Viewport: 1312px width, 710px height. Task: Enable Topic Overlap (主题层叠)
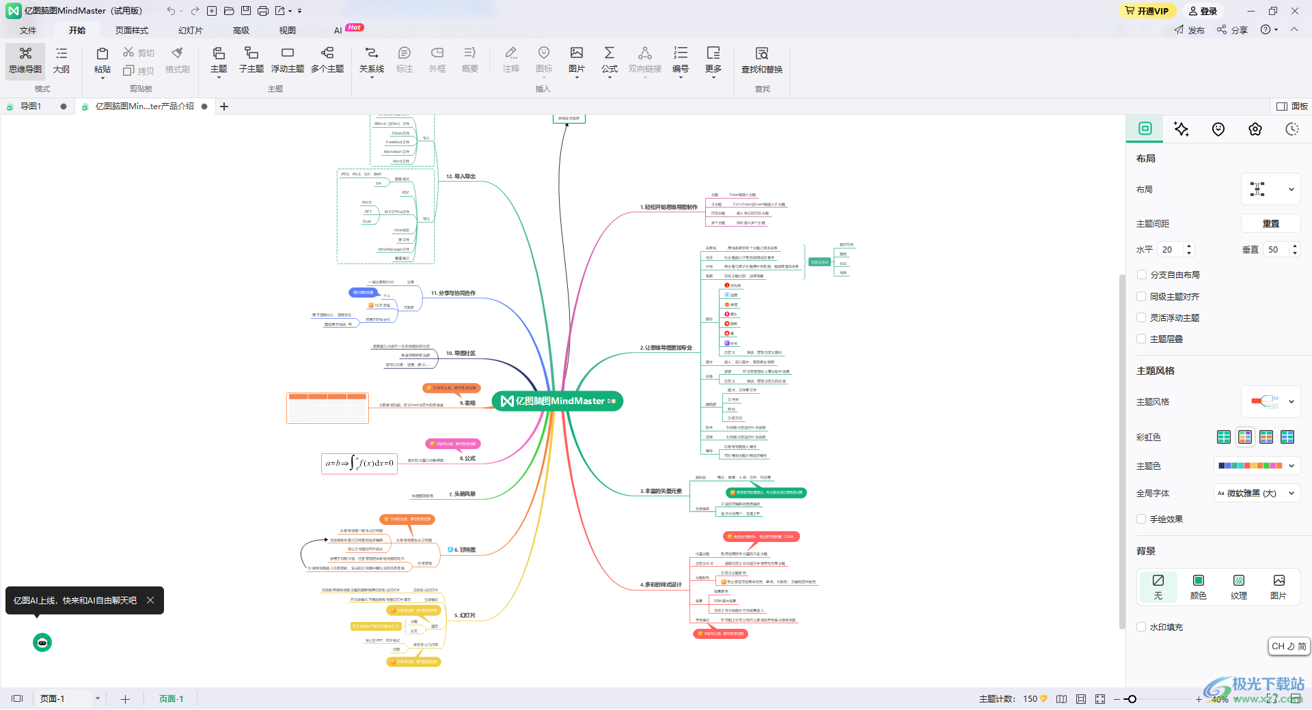(1141, 339)
